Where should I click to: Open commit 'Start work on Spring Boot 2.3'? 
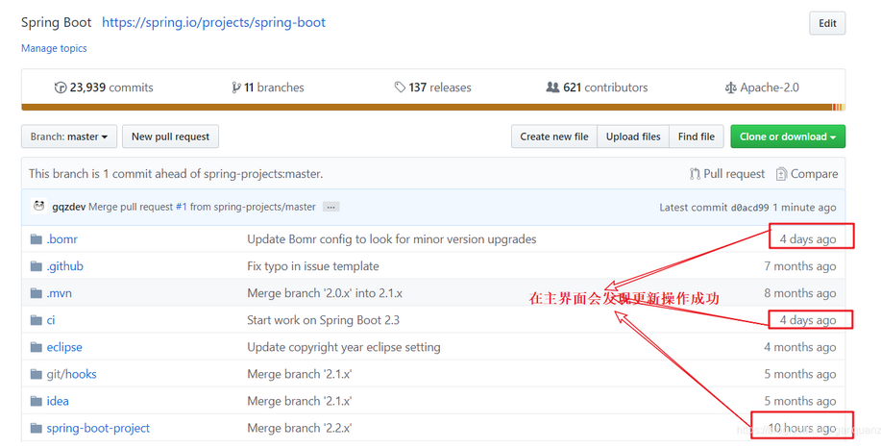click(323, 320)
